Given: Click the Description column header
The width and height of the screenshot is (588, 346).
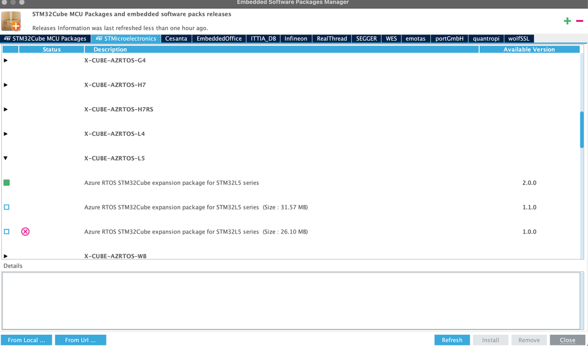Looking at the screenshot, I should tap(281, 49).
